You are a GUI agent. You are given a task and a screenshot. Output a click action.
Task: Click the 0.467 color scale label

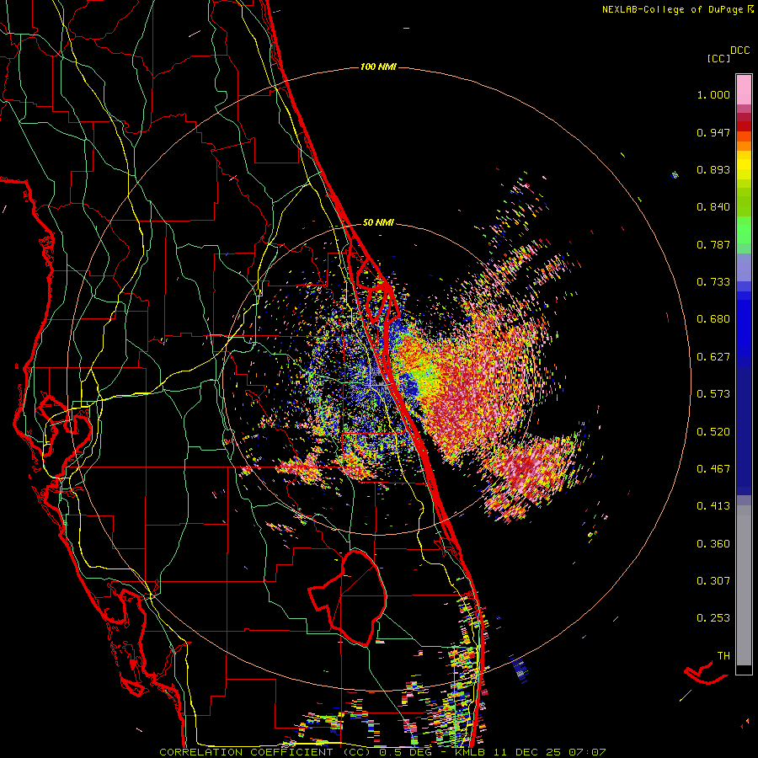713,469
